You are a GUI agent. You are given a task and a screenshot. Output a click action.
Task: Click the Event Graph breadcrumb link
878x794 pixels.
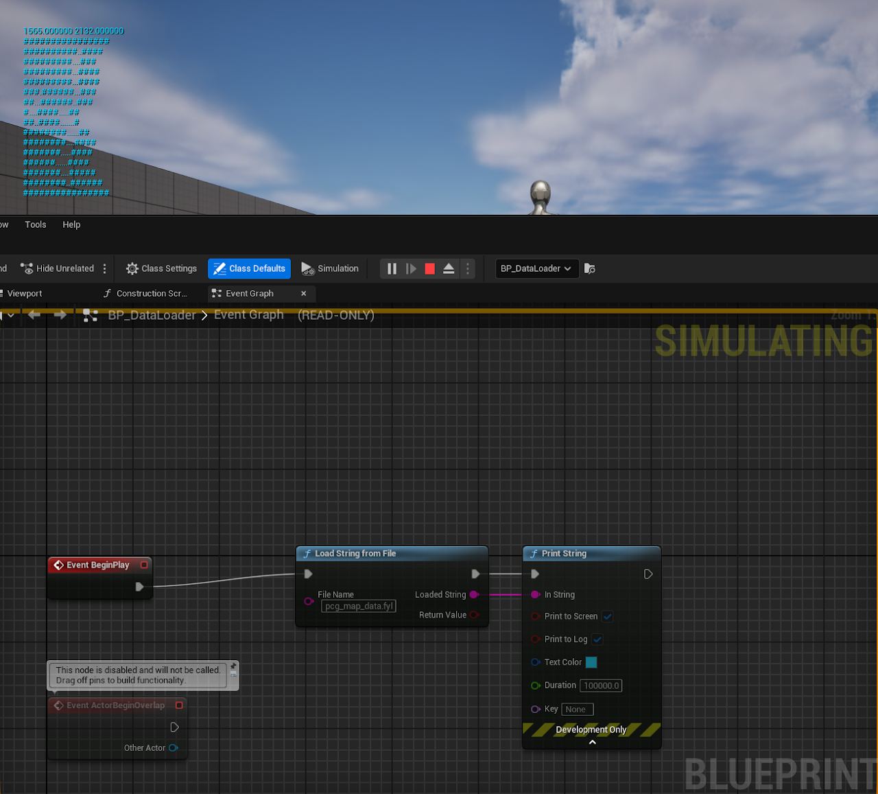pyautogui.click(x=248, y=315)
